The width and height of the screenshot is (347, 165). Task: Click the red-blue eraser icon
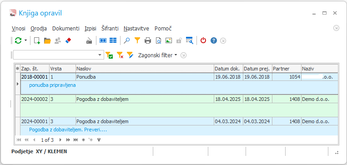click(x=68, y=40)
